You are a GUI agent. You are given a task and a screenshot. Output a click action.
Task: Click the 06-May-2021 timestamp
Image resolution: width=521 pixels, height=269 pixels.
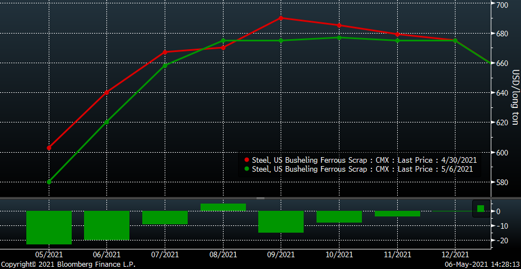482,264
